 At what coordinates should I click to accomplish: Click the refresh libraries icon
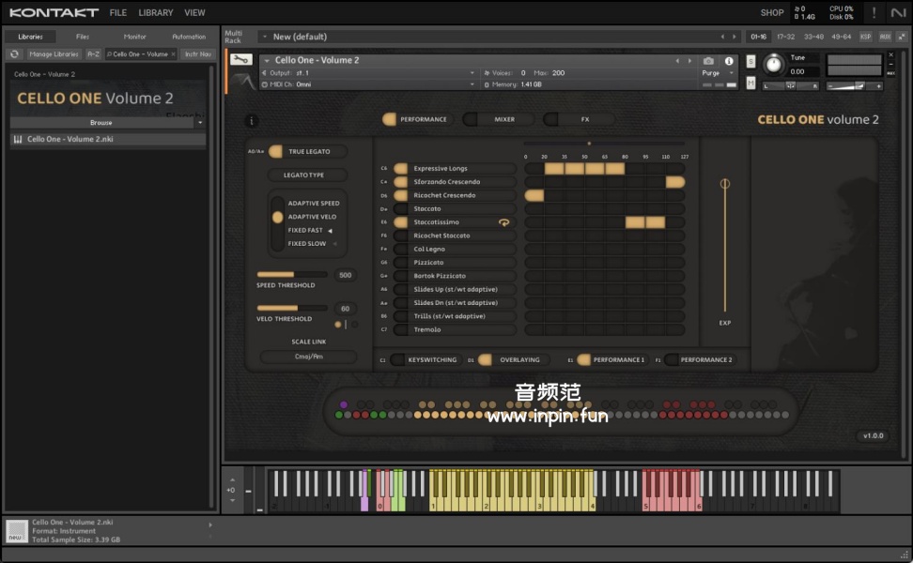tap(14, 54)
